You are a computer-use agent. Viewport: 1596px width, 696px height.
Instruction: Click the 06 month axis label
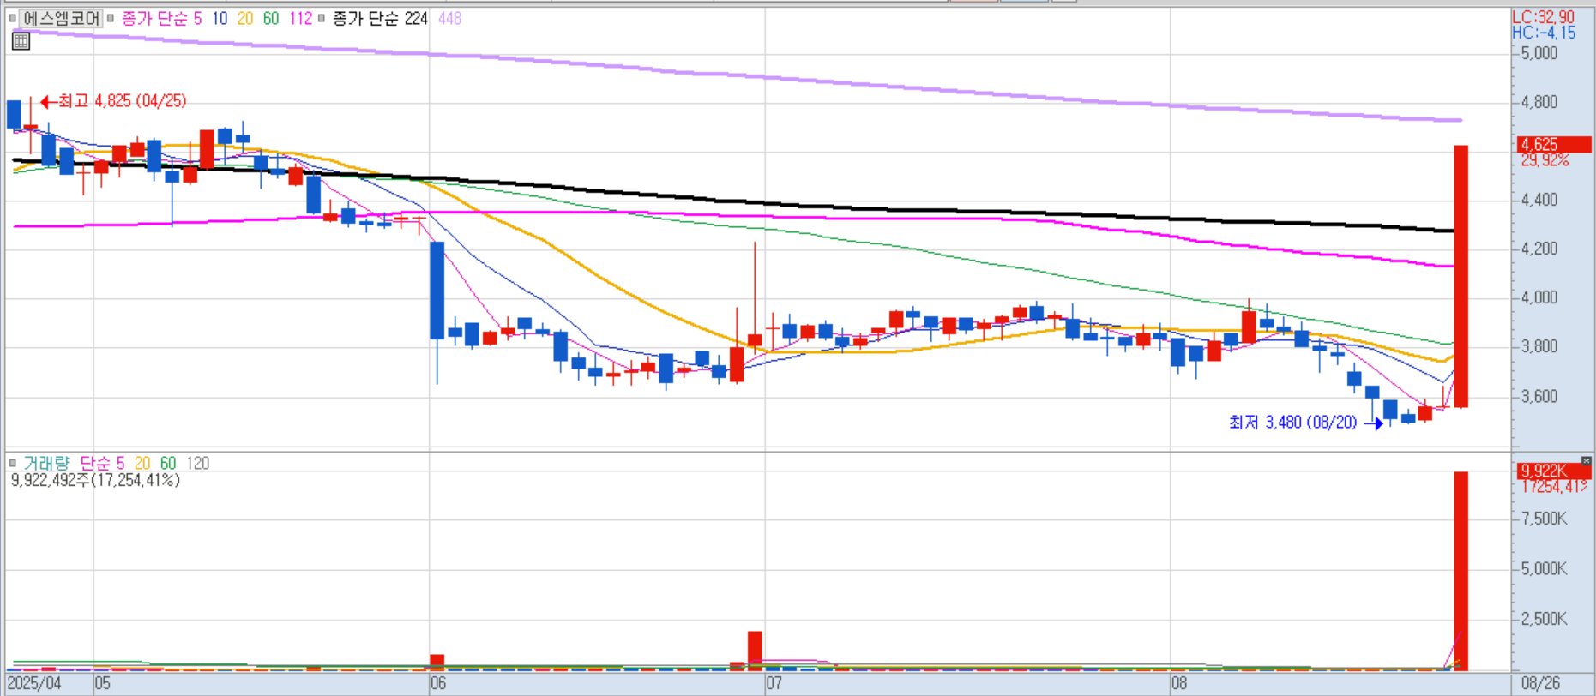pyautogui.click(x=438, y=683)
